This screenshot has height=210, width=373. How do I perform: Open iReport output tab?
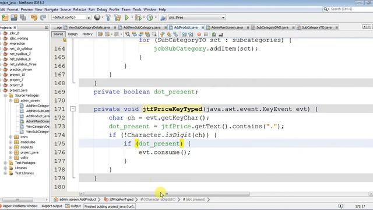pyautogui.click(x=52, y=206)
